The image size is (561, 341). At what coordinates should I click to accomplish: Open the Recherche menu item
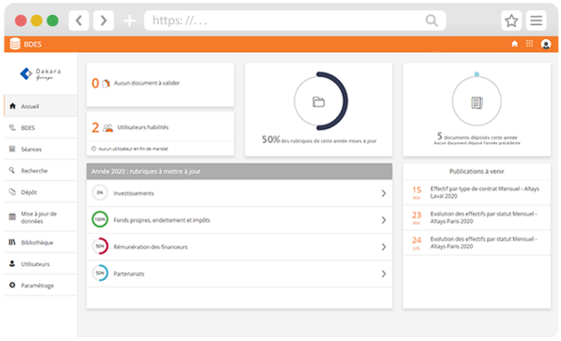tap(41, 170)
